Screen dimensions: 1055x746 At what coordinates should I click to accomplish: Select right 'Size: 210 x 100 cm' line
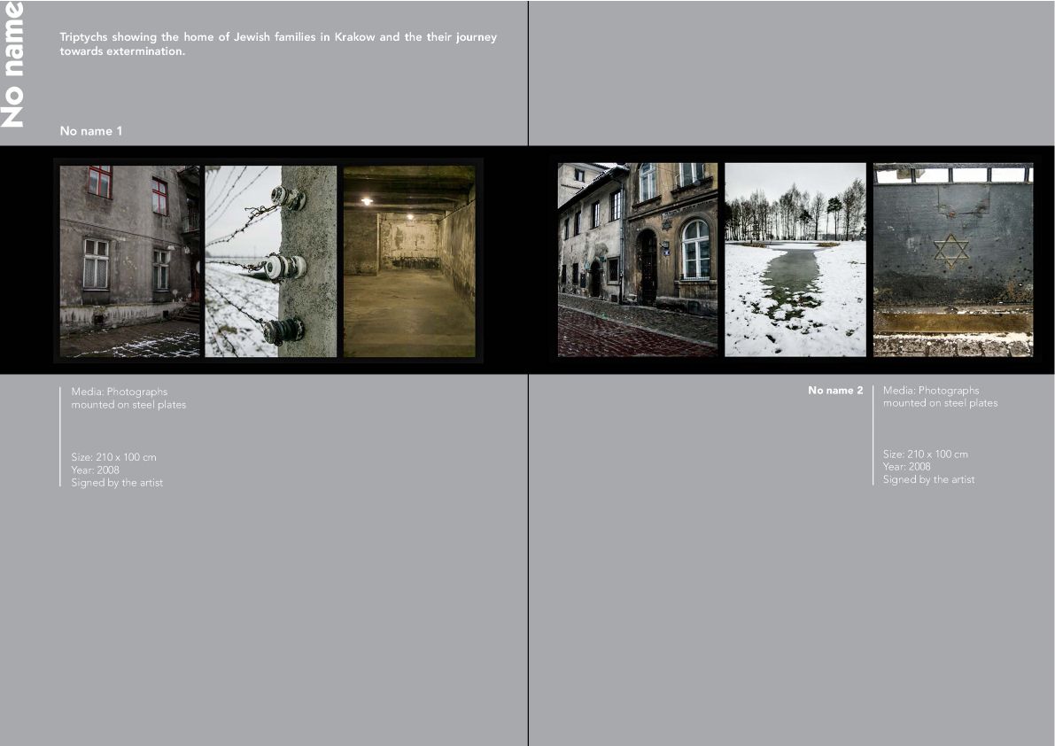point(925,454)
